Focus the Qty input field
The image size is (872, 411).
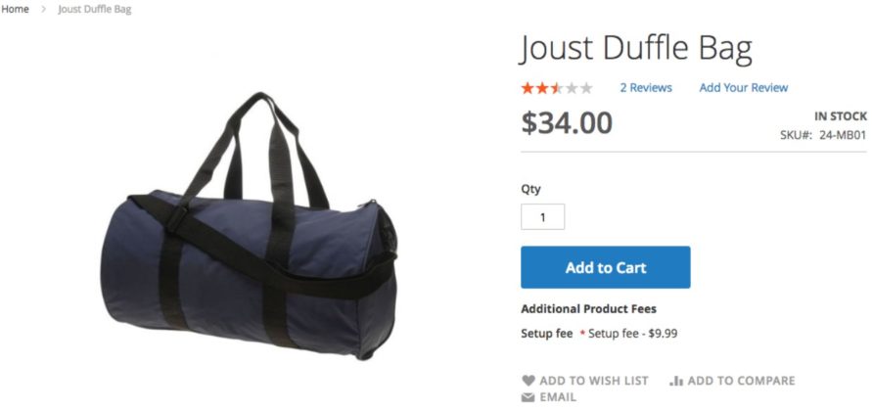[x=543, y=217]
